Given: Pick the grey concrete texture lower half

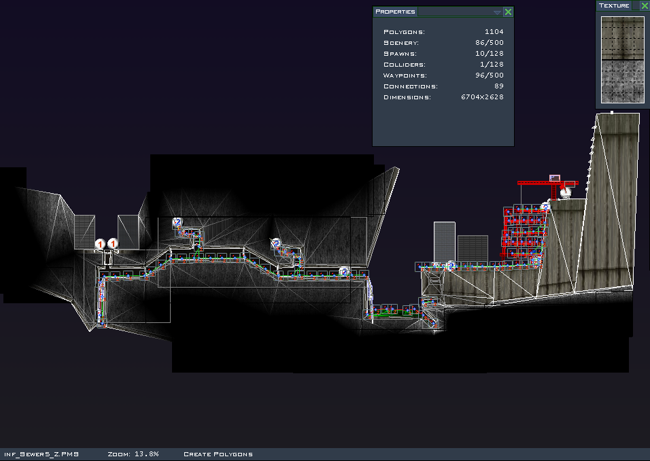Looking at the screenshot, I should (x=622, y=81).
